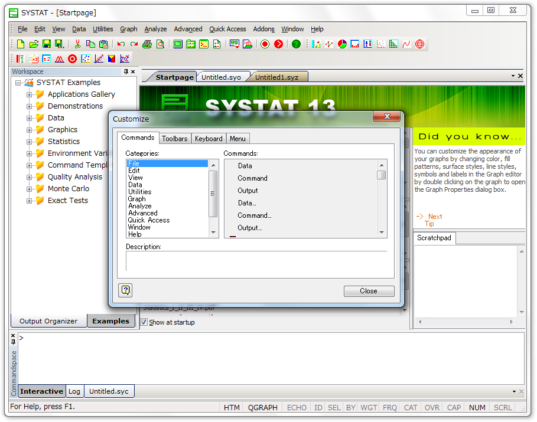Open Print Preview magnifier icon
The height and width of the screenshot is (422, 537).
(x=160, y=44)
